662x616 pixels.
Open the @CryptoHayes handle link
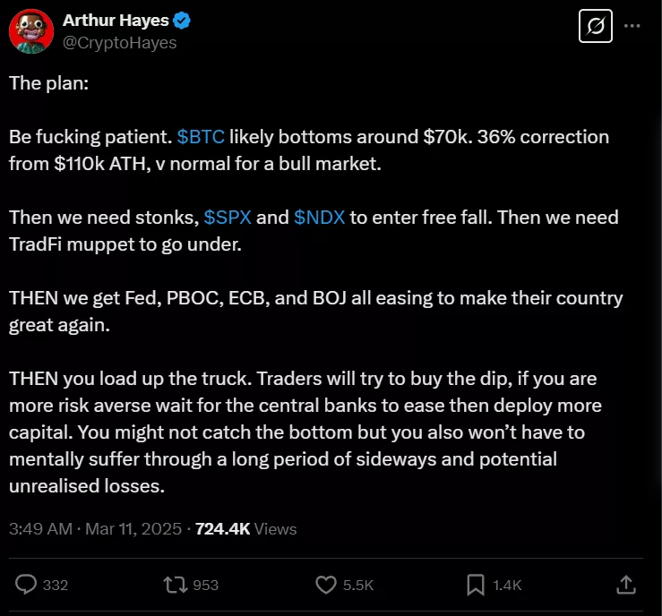pos(119,42)
